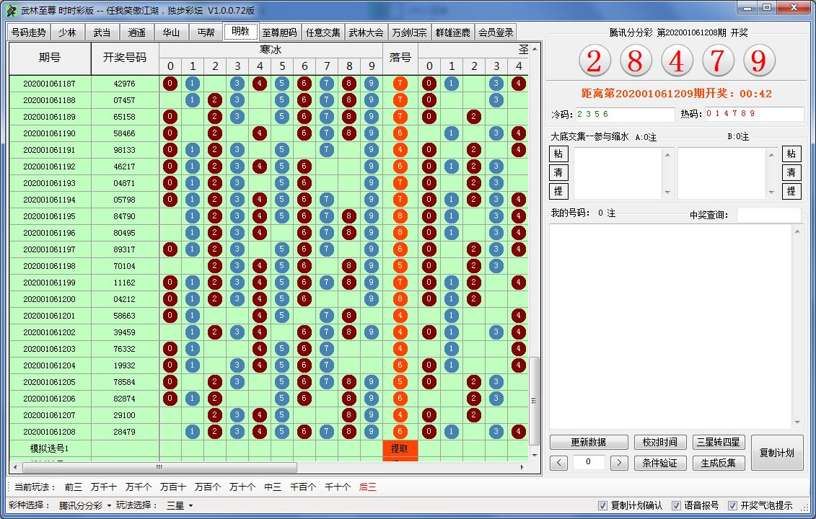
Task: Toggle the 复制计划确认 checkbox
Action: coord(603,505)
